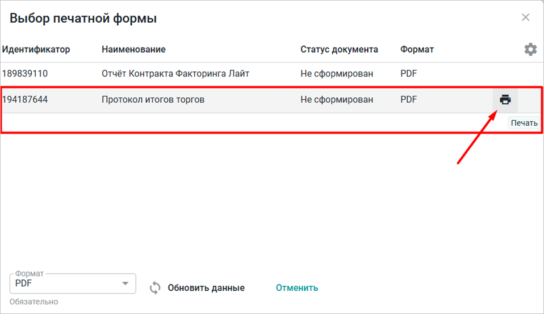Click the Формат column header
This screenshot has width=544, height=314.
pos(417,49)
